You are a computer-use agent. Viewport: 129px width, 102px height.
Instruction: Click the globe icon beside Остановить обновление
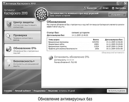point(51,58)
